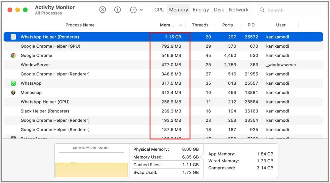Click the 1.15 GB memory value

click(173, 37)
